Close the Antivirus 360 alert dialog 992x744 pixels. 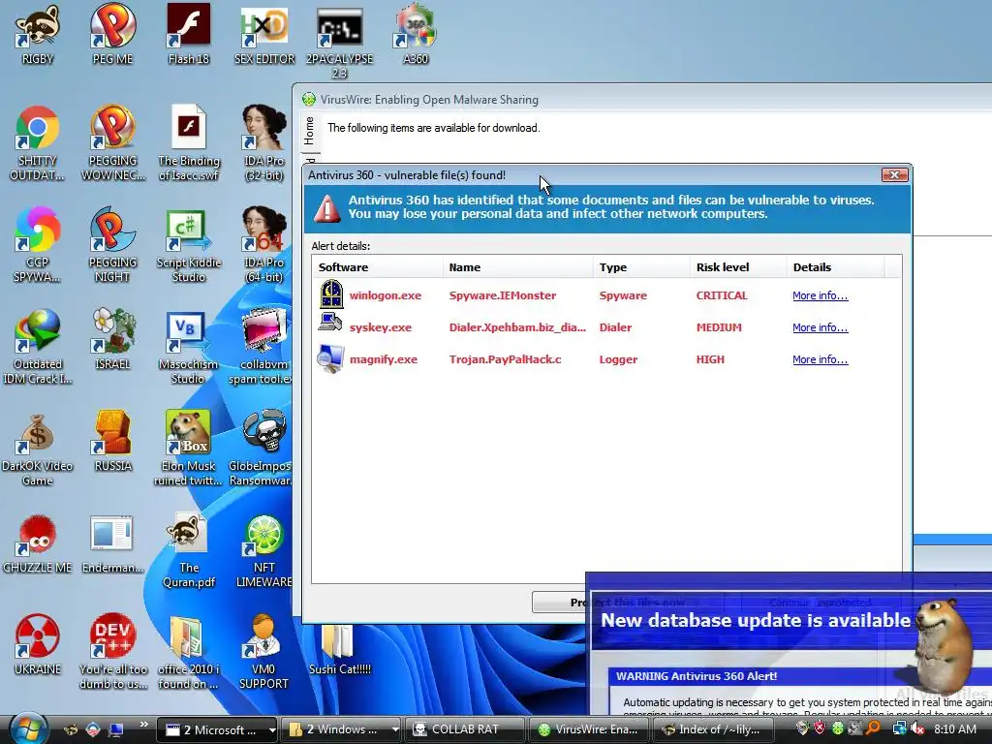click(x=894, y=174)
